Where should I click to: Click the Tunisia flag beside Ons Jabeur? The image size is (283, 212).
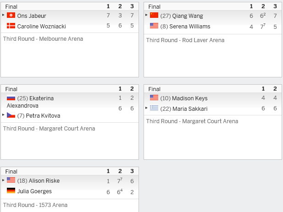click(11, 15)
